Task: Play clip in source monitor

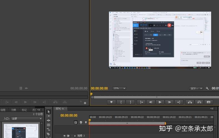Action: point(25,102)
